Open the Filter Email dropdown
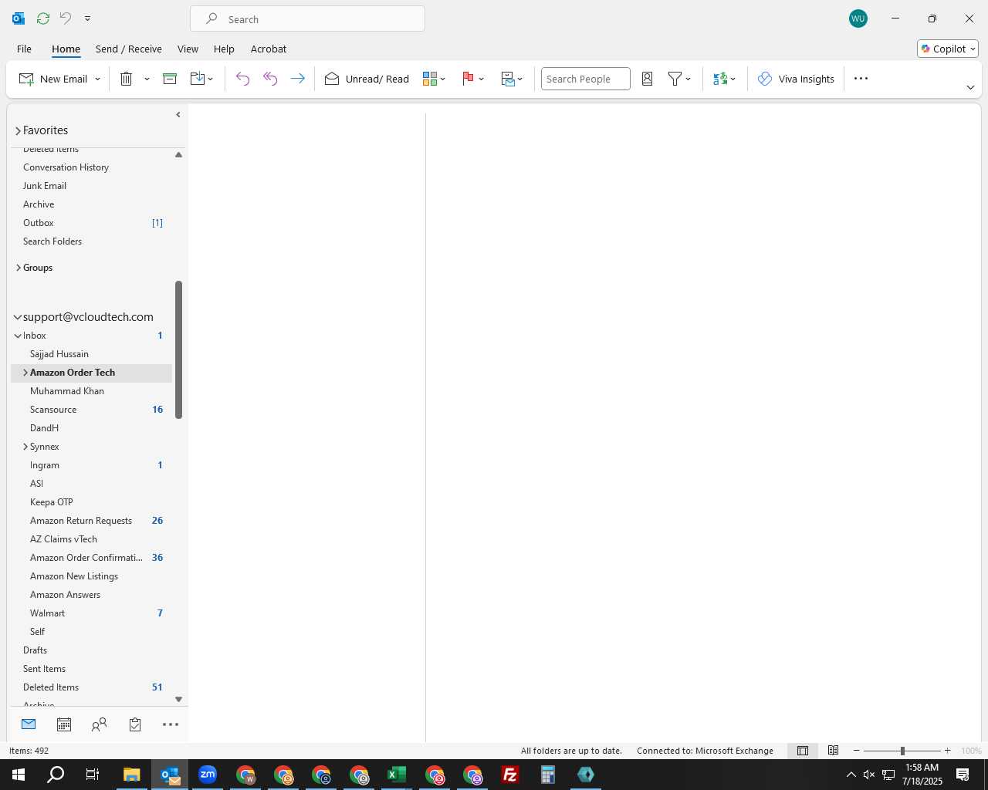988x790 pixels. (x=679, y=79)
